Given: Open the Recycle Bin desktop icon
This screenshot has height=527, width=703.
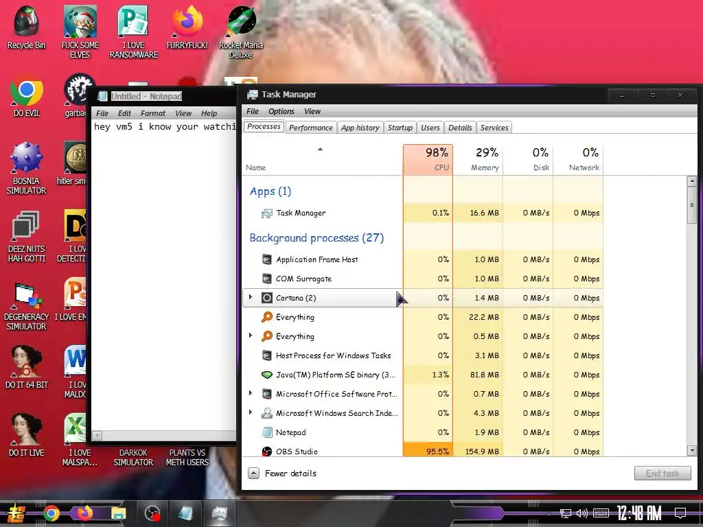Looking at the screenshot, I should 27,27.
